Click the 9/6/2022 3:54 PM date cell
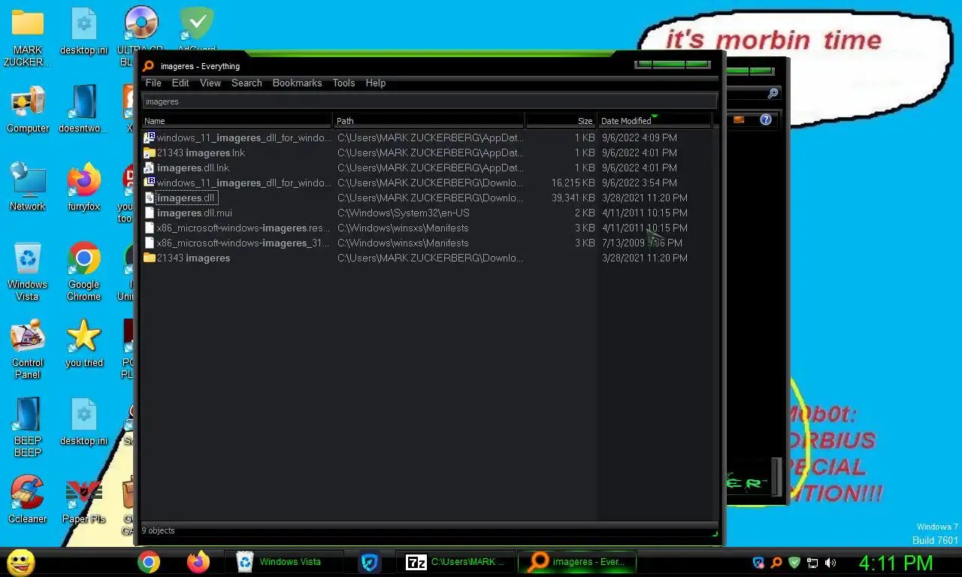The width and height of the screenshot is (962, 577). click(x=640, y=183)
